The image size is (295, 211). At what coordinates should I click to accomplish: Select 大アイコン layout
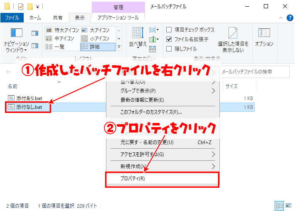pyautogui.click(x=96, y=30)
